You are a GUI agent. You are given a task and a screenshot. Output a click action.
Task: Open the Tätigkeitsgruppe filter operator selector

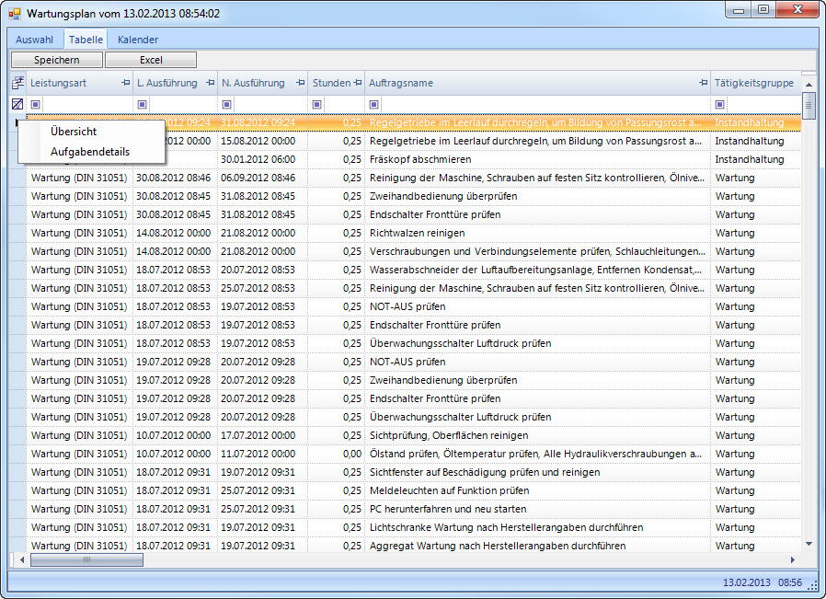(720, 104)
